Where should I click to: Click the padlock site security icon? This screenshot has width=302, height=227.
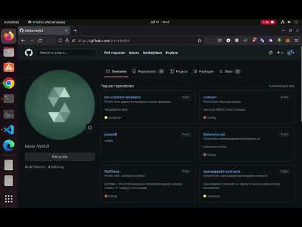point(67,40)
